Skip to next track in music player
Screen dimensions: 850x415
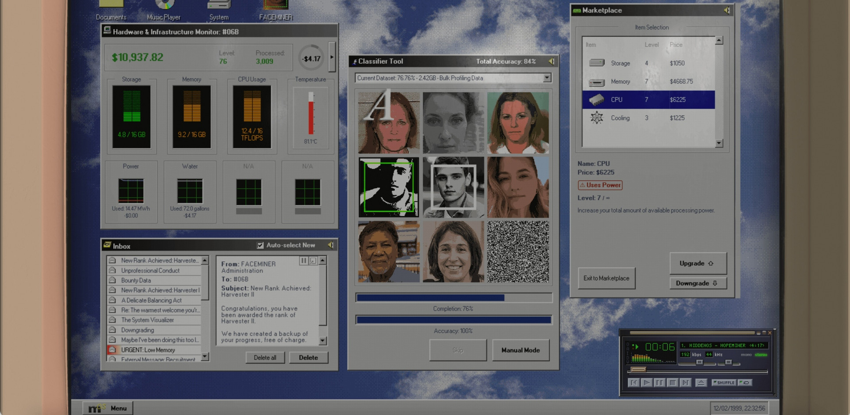[x=685, y=383]
